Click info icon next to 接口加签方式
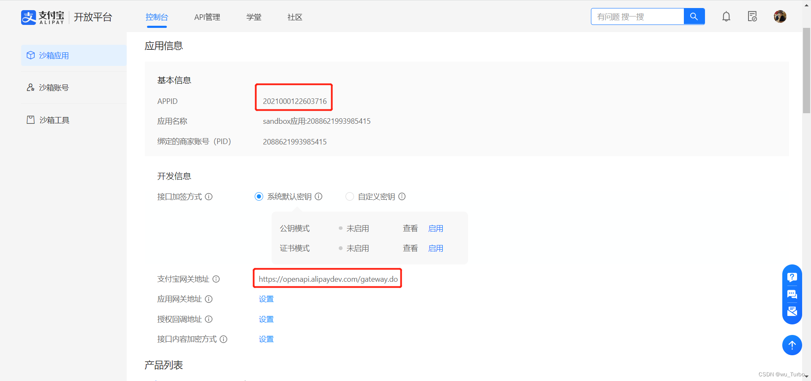811x381 pixels. coord(209,196)
